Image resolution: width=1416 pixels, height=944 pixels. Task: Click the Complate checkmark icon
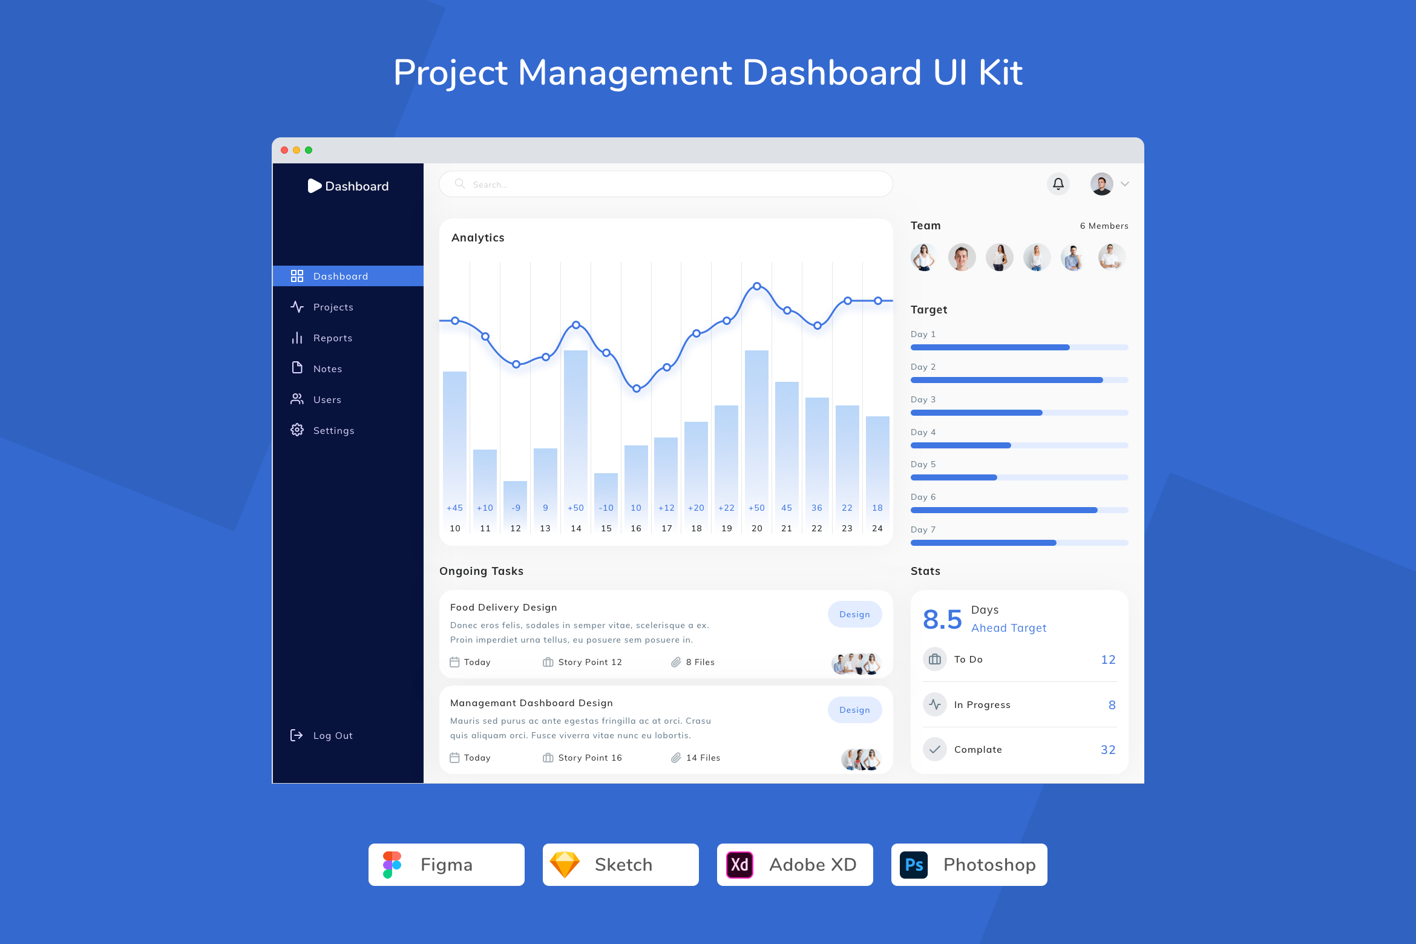[x=935, y=749]
